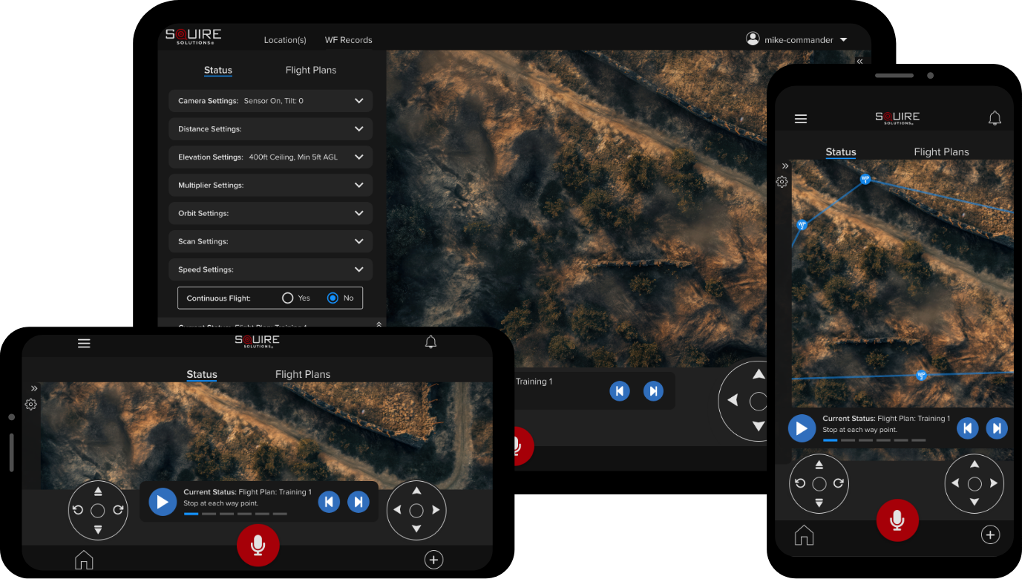Expand Elevation Settings section
1022x579 pixels.
[x=271, y=157]
